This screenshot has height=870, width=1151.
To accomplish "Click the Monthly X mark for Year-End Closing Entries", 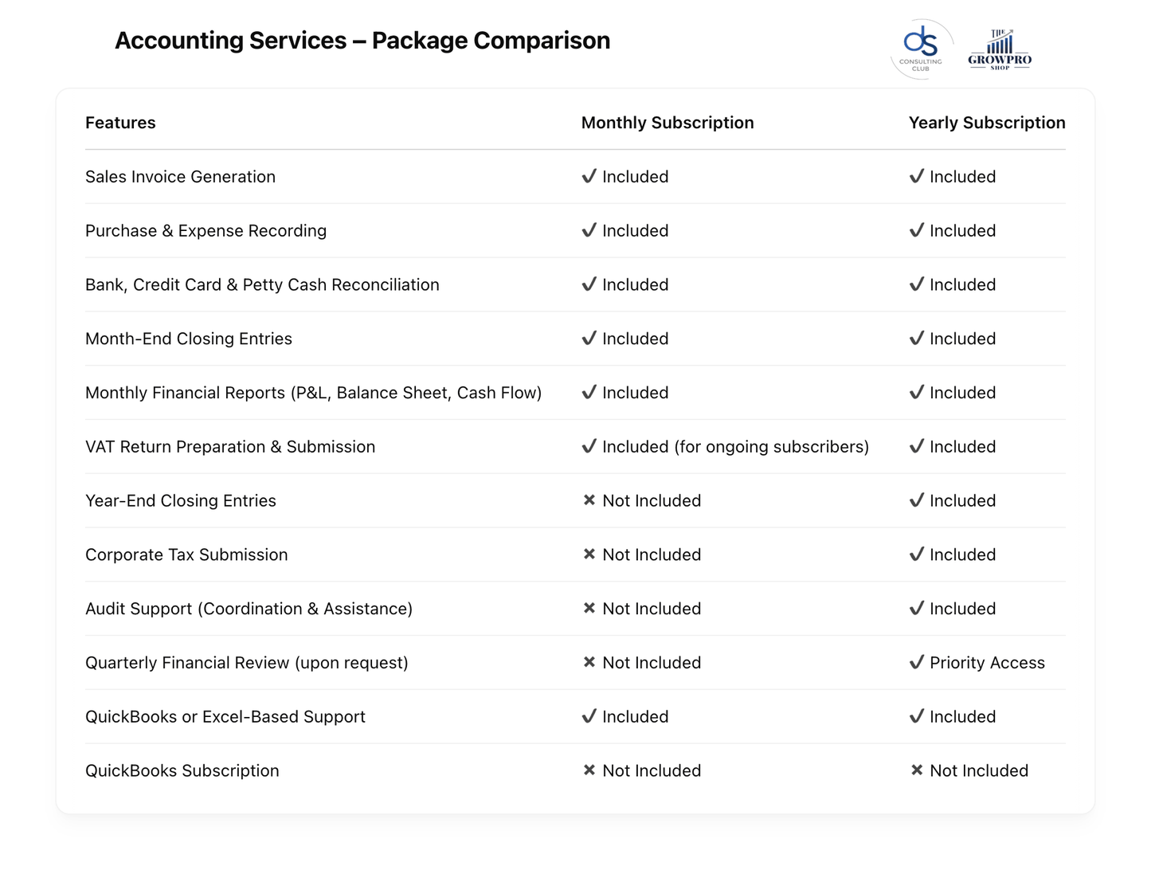I will (589, 500).
